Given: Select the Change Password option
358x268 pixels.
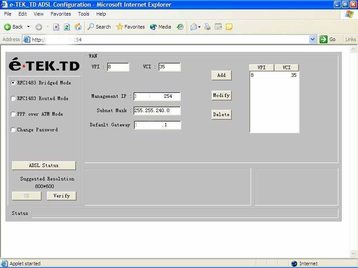Looking at the screenshot, I should pyautogui.click(x=13, y=130).
